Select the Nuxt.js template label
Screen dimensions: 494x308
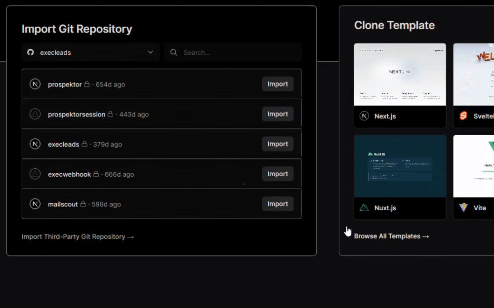385,208
